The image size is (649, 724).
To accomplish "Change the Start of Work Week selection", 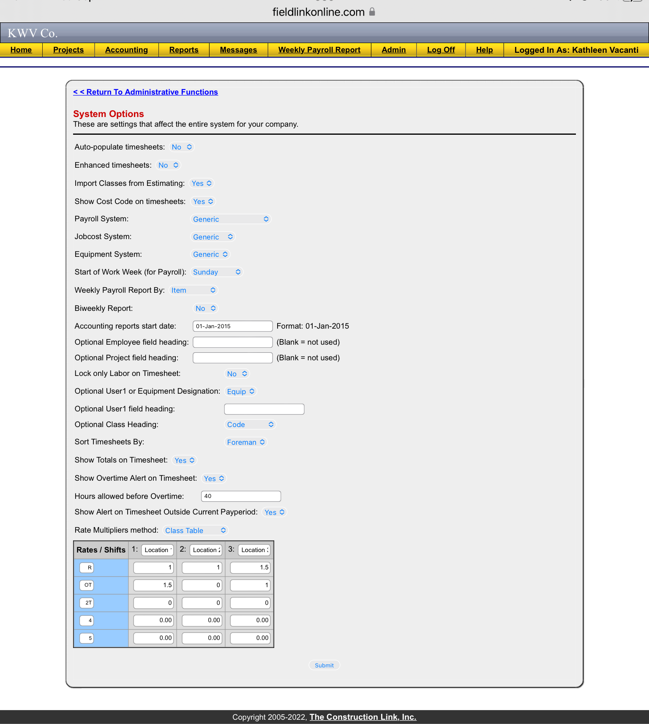I will click(x=217, y=272).
